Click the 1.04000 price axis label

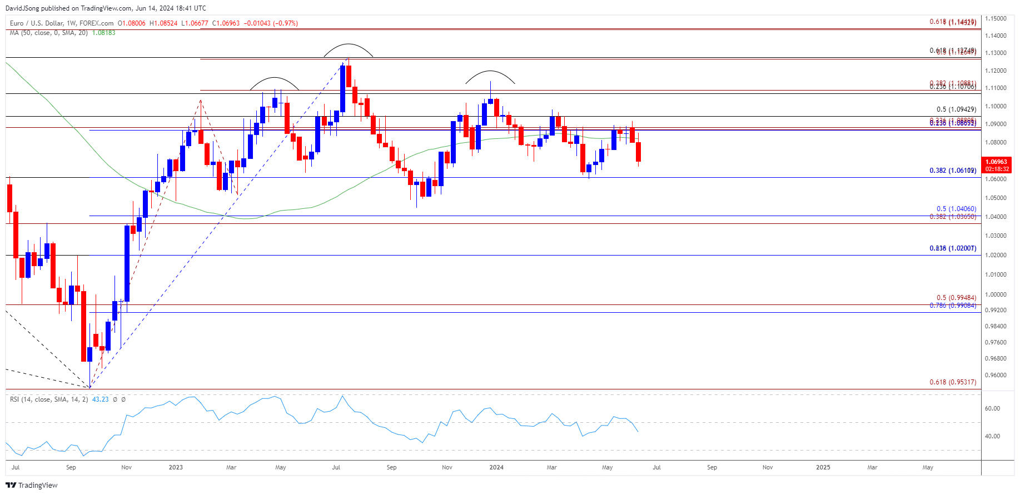(996, 217)
